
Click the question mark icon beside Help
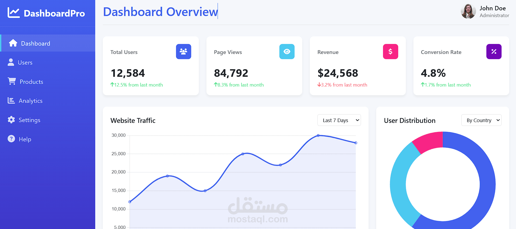pyautogui.click(x=11, y=139)
